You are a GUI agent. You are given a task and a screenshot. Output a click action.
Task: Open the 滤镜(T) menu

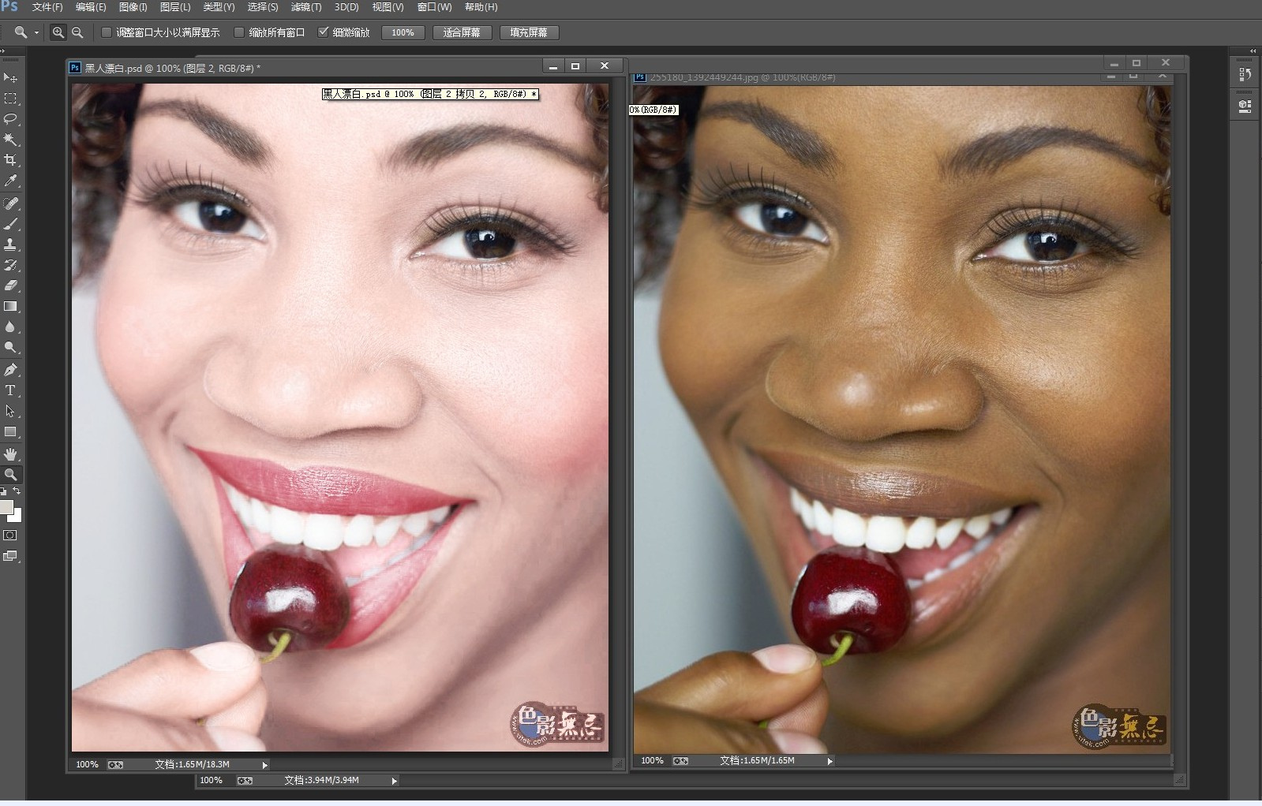click(x=306, y=7)
